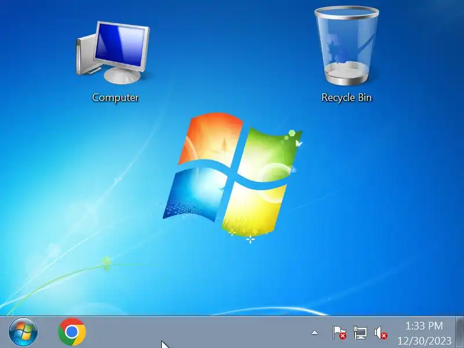Open Action Center flag icon

339,332
